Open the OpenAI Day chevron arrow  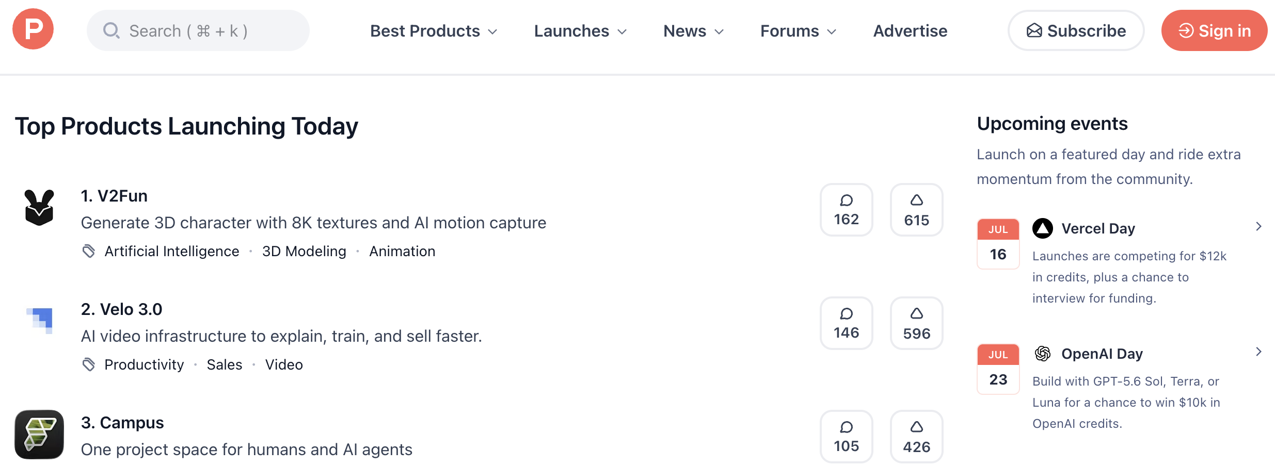click(1258, 352)
